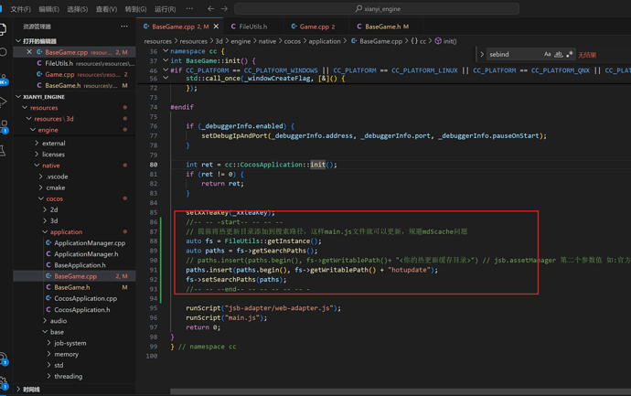Toggle match case in find widget
Viewport: 631px width, 396px height.
pos(547,55)
